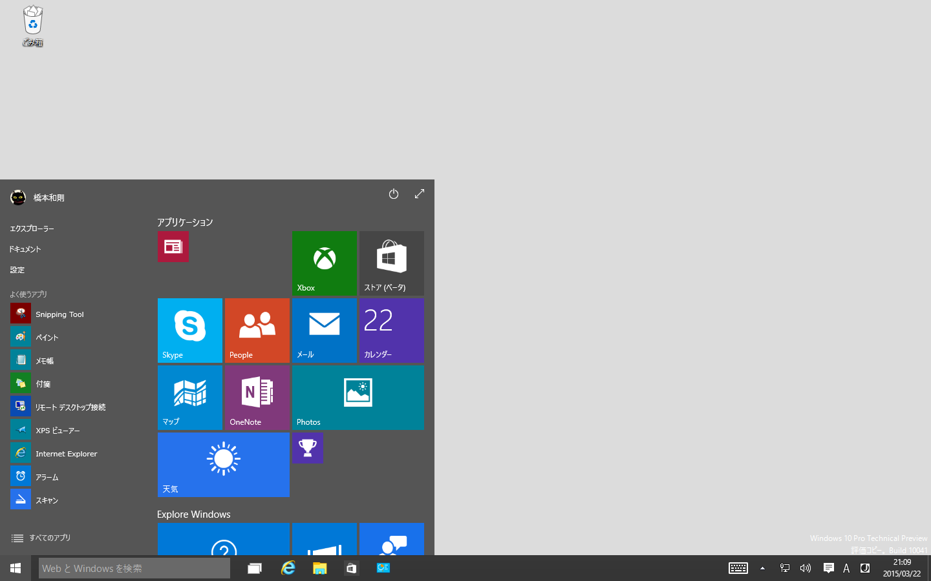
Task: Open File Explorer on the taskbar
Action: click(319, 568)
